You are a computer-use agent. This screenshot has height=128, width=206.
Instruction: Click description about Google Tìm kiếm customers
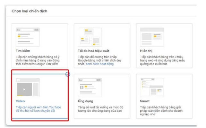pos(38,60)
